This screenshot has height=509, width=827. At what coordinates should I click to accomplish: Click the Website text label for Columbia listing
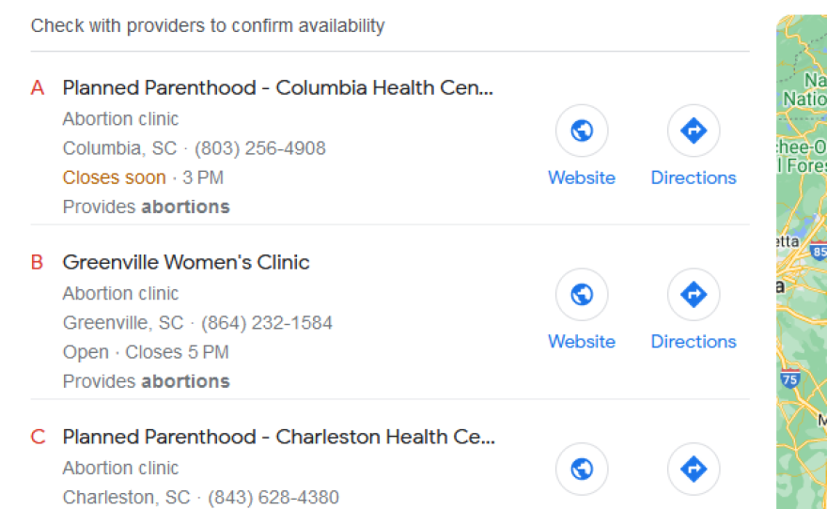(x=582, y=177)
